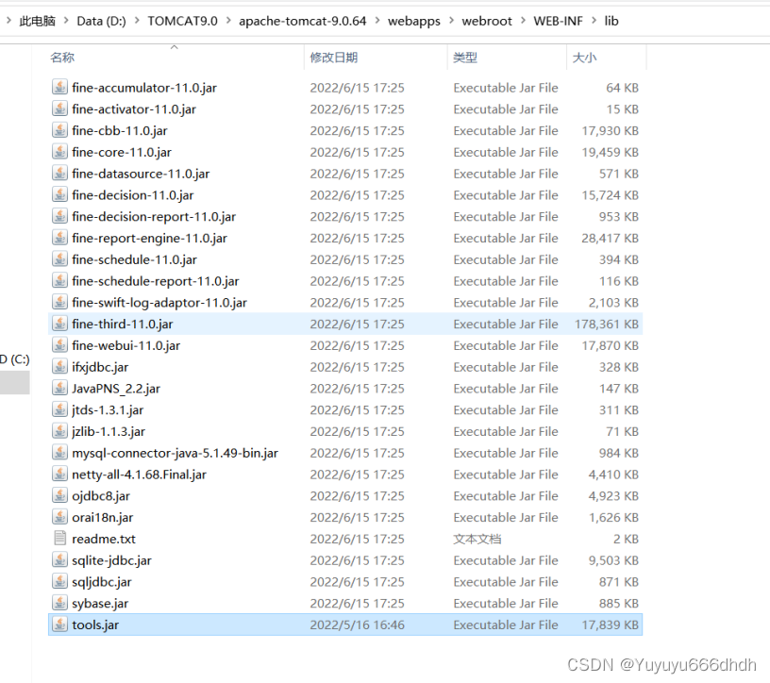
Task: Click the icon of fine-schedule-11.0.jar
Action: pyautogui.click(x=59, y=259)
